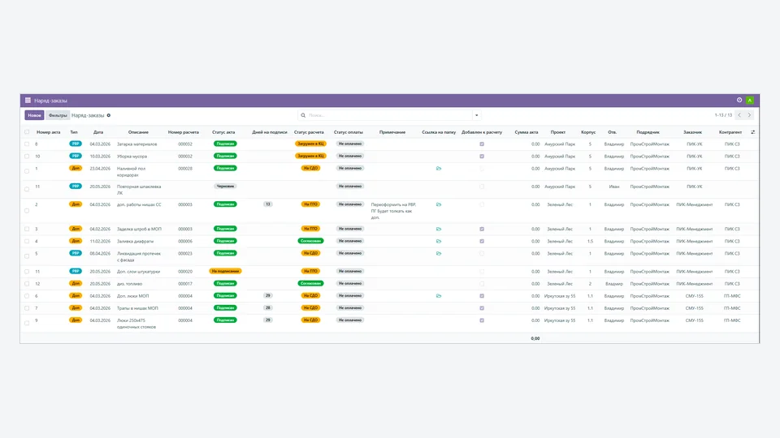Open folder link for Доп. люки МОП row
This screenshot has height=438, width=780.
[x=439, y=296]
